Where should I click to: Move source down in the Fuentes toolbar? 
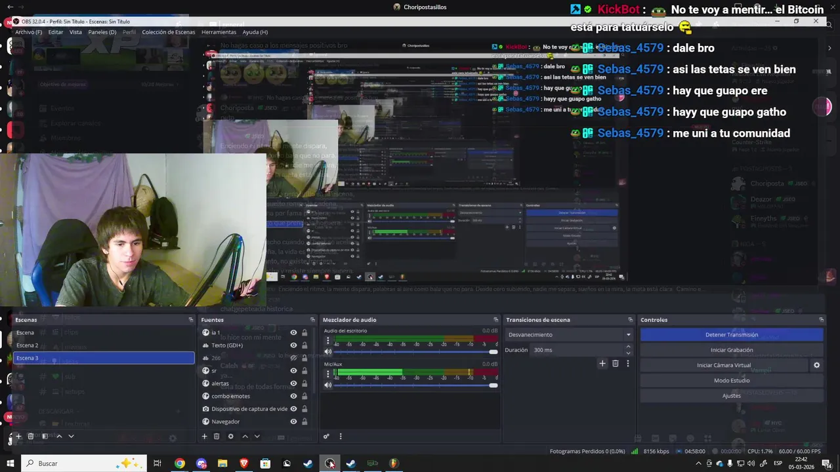[257, 436]
